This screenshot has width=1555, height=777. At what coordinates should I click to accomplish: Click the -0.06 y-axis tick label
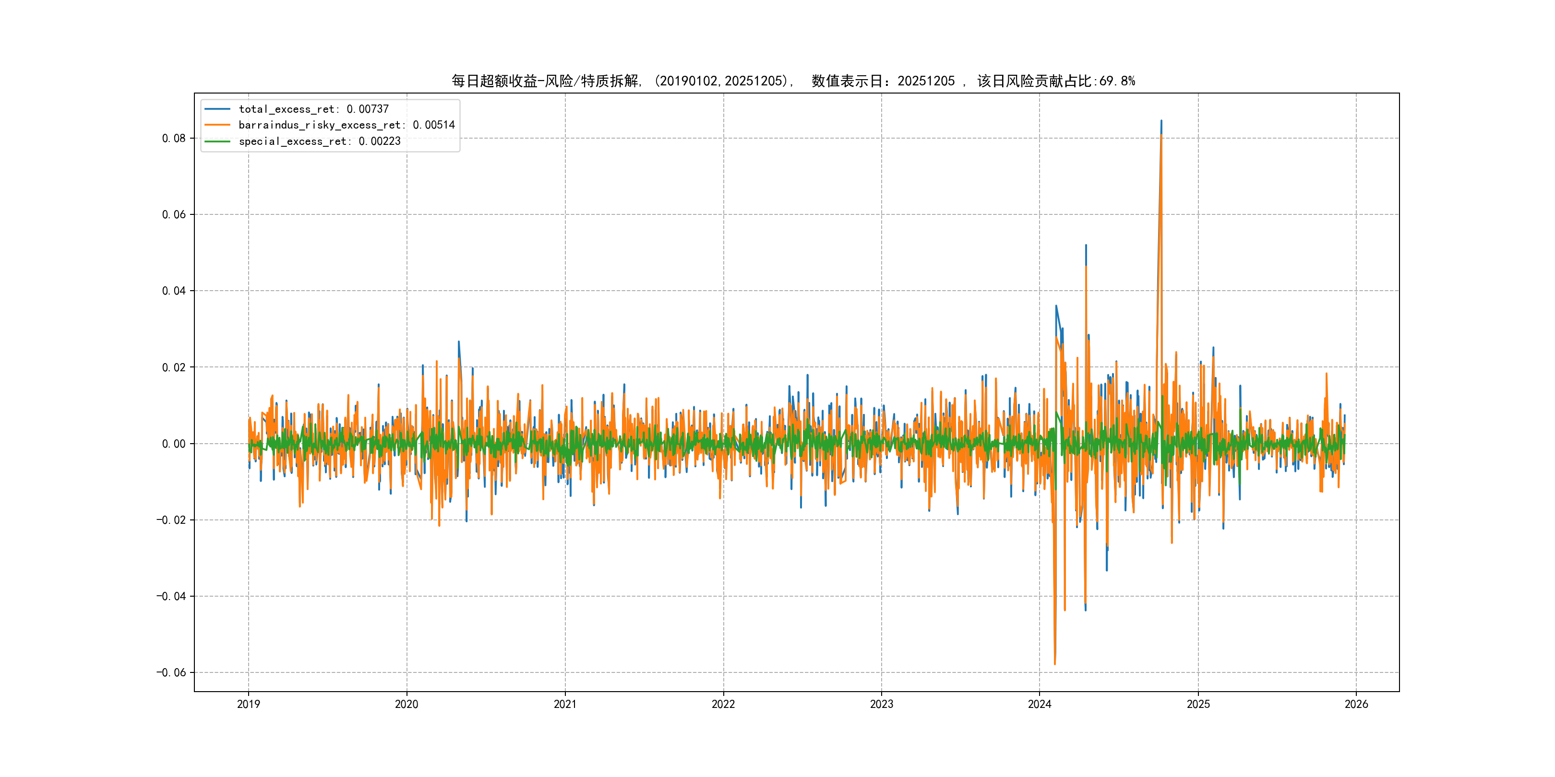click(171, 672)
